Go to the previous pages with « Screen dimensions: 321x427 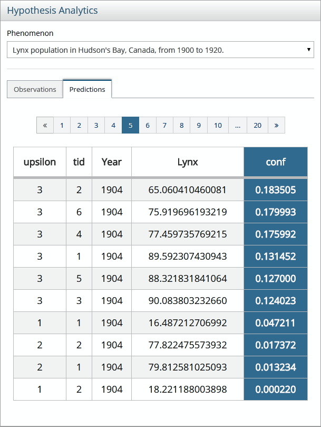point(45,125)
